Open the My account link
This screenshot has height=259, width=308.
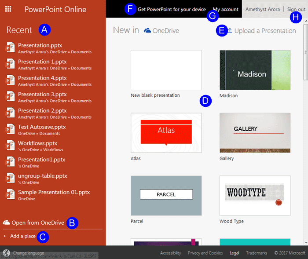click(225, 9)
